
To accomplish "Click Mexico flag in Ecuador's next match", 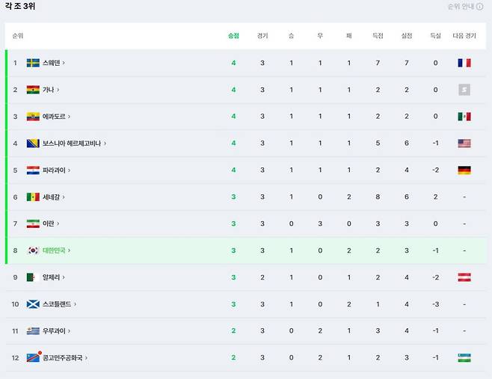I will (x=464, y=117).
